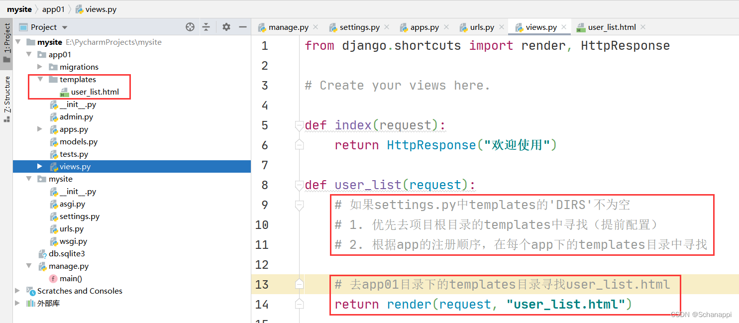
Task: Close the settings.py tab
Action: point(387,27)
